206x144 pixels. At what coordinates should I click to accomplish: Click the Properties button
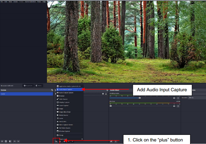[x=28, y=86]
